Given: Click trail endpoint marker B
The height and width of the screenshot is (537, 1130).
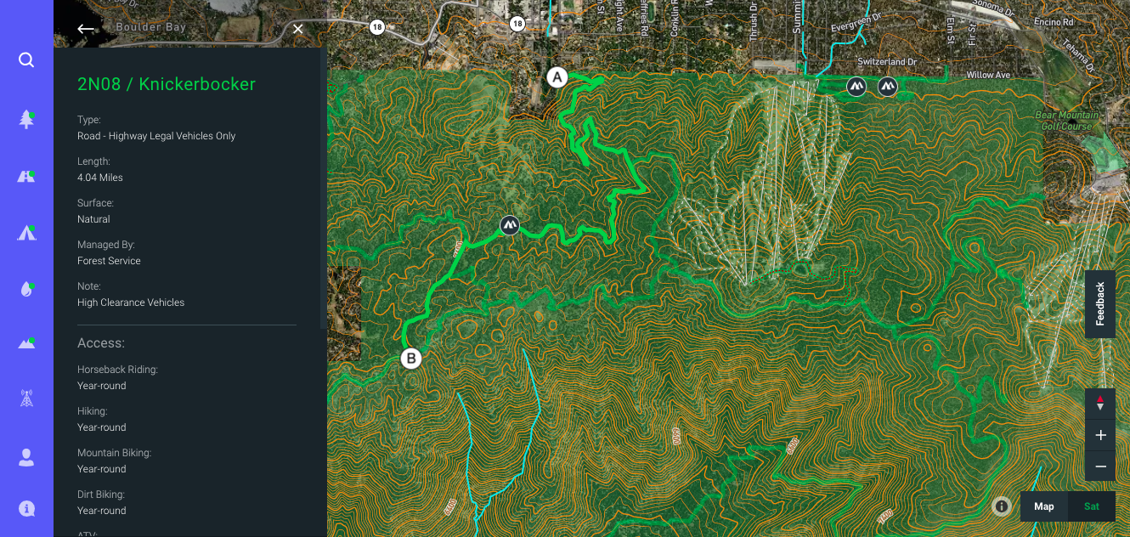Looking at the screenshot, I should coord(411,359).
